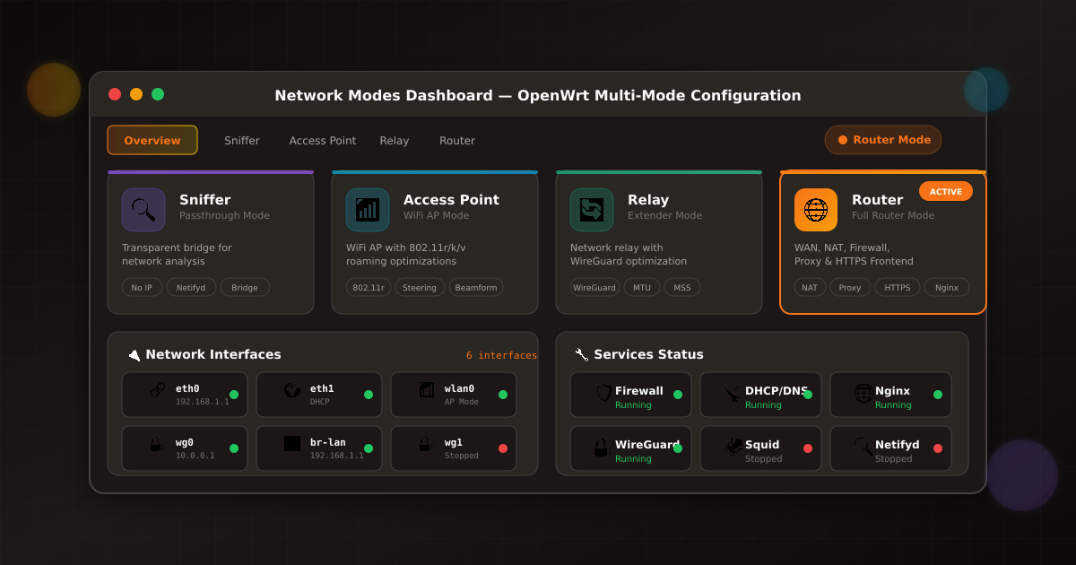Screen dimensions: 1076x565
Task: Open the Router Mode selector
Action: [882, 139]
